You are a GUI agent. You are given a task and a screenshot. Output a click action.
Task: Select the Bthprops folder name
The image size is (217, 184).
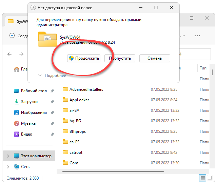click(x=78, y=131)
